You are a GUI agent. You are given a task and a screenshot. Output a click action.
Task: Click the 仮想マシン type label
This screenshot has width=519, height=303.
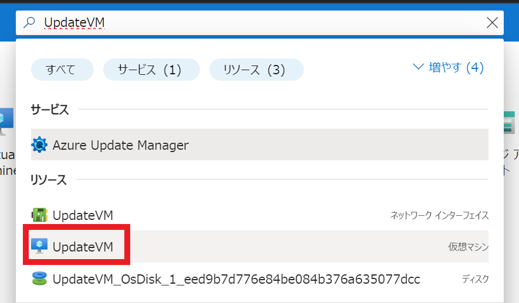468,247
